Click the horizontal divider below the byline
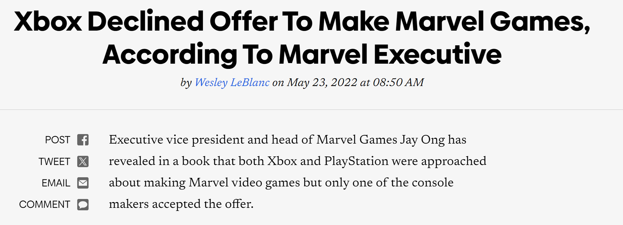This screenshot has width=623, height=225. tap(311, 109)
